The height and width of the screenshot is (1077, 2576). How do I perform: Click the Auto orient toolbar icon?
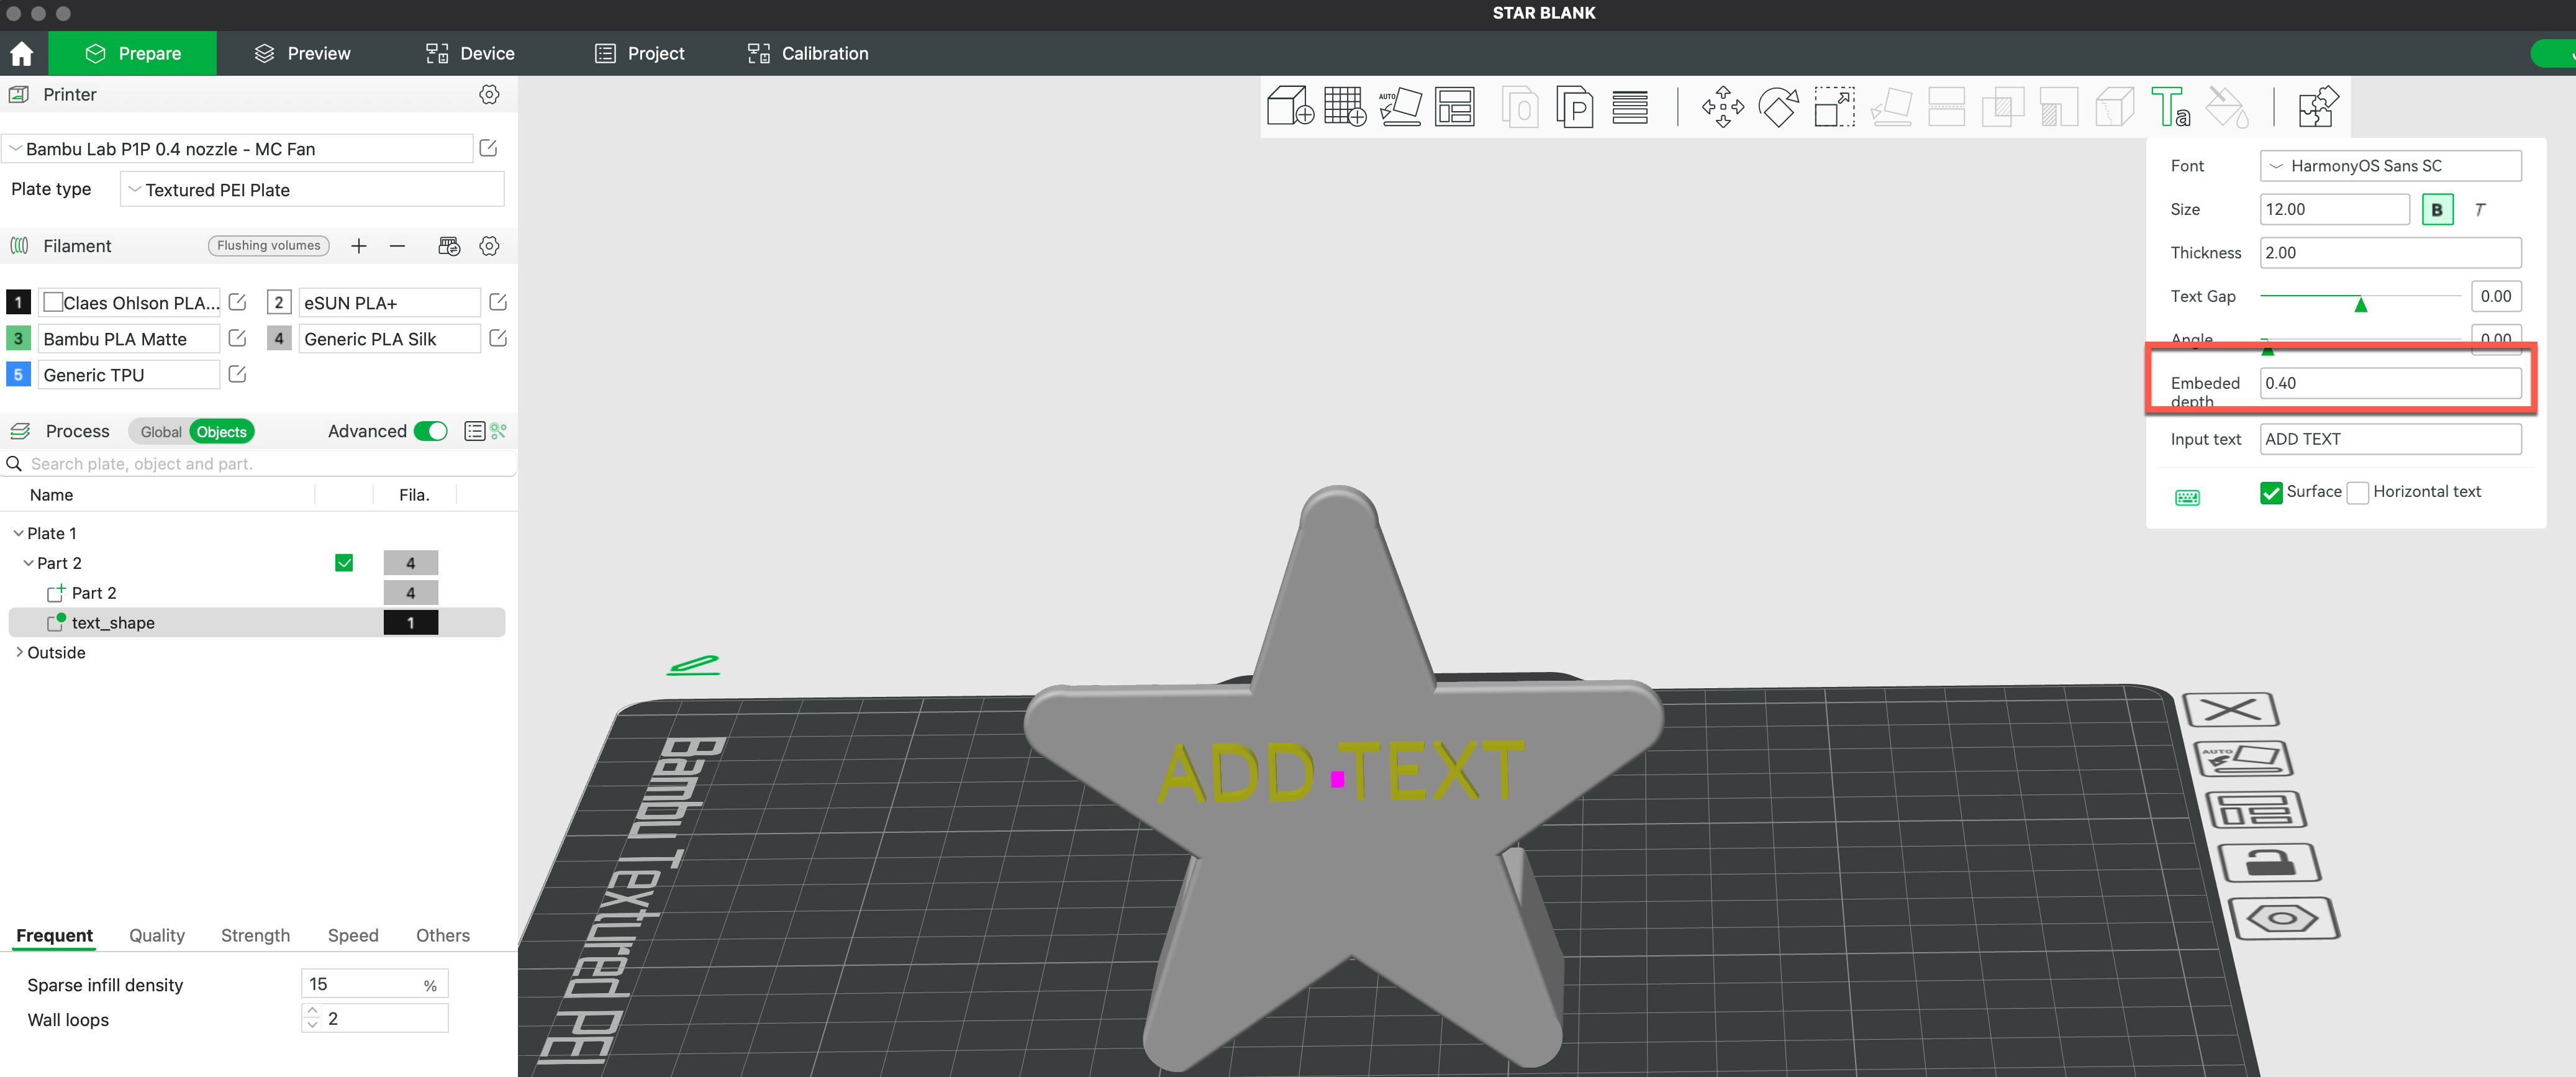point(1400,106)
